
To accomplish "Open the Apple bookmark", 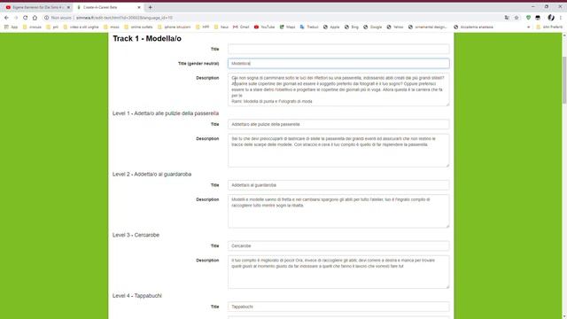I will [x=331, y=27].
